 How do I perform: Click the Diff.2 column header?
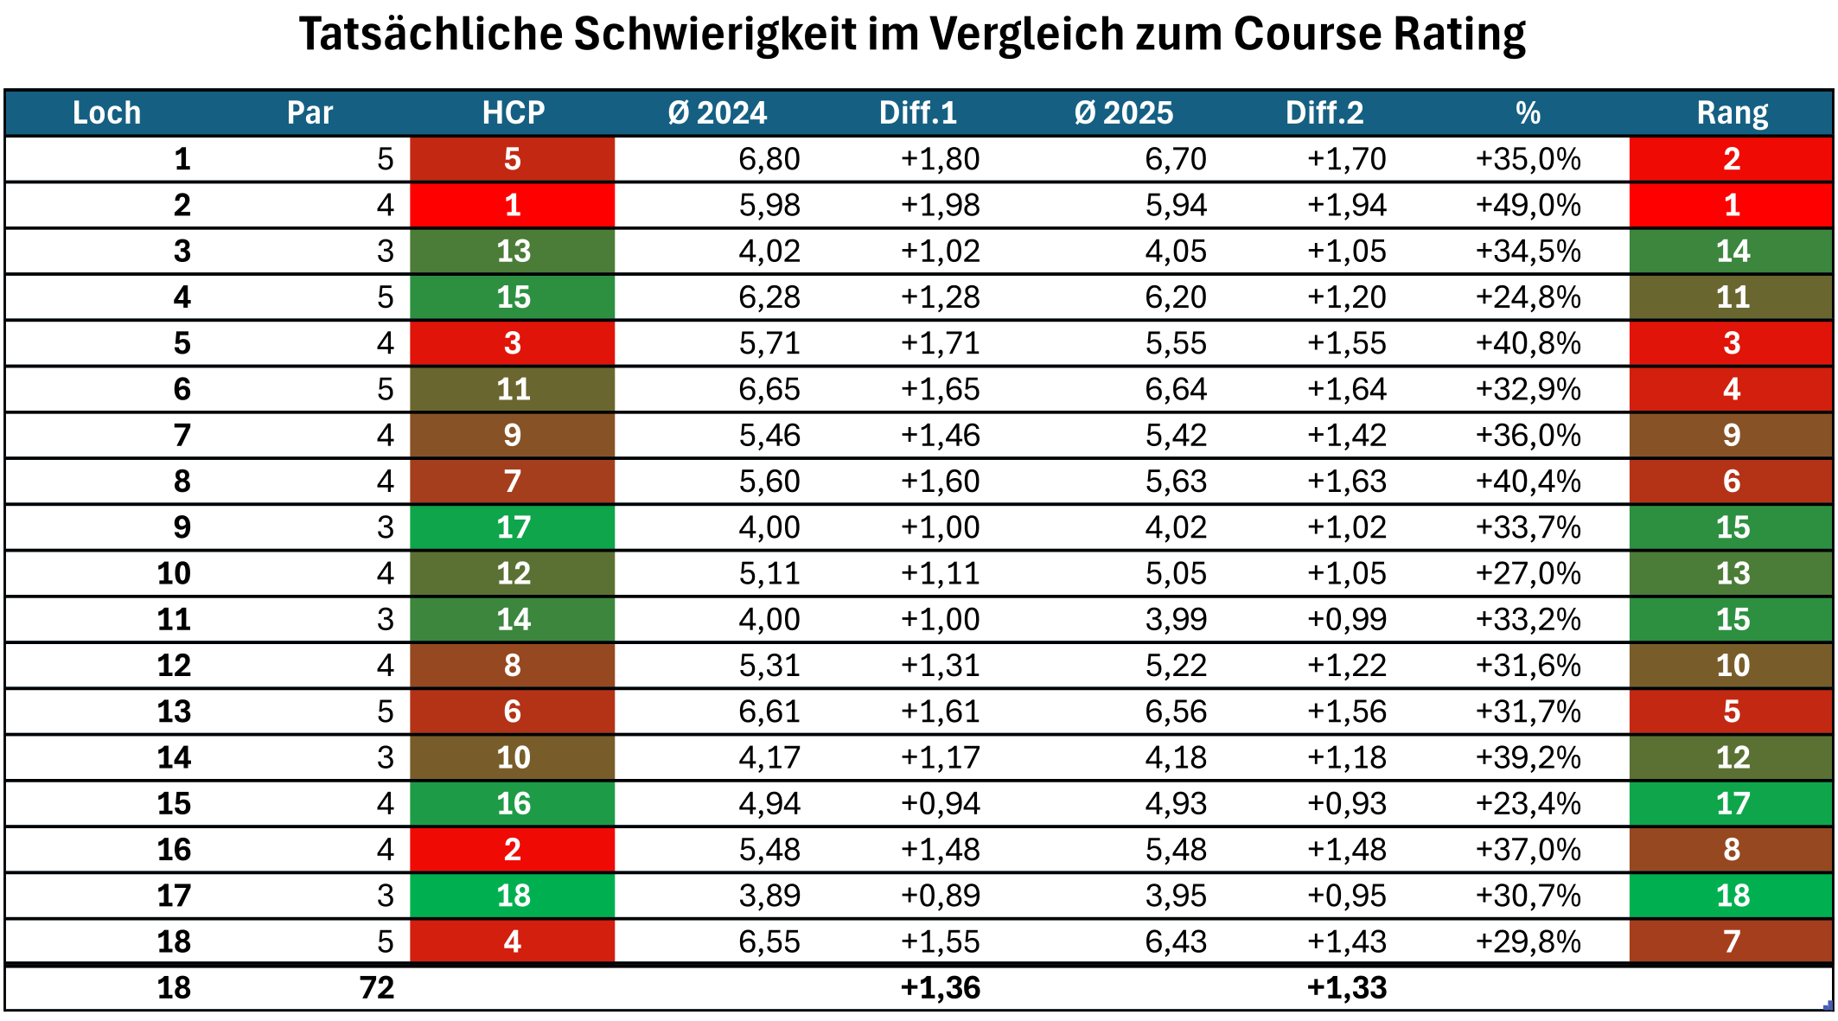[x=1324, y=113]
